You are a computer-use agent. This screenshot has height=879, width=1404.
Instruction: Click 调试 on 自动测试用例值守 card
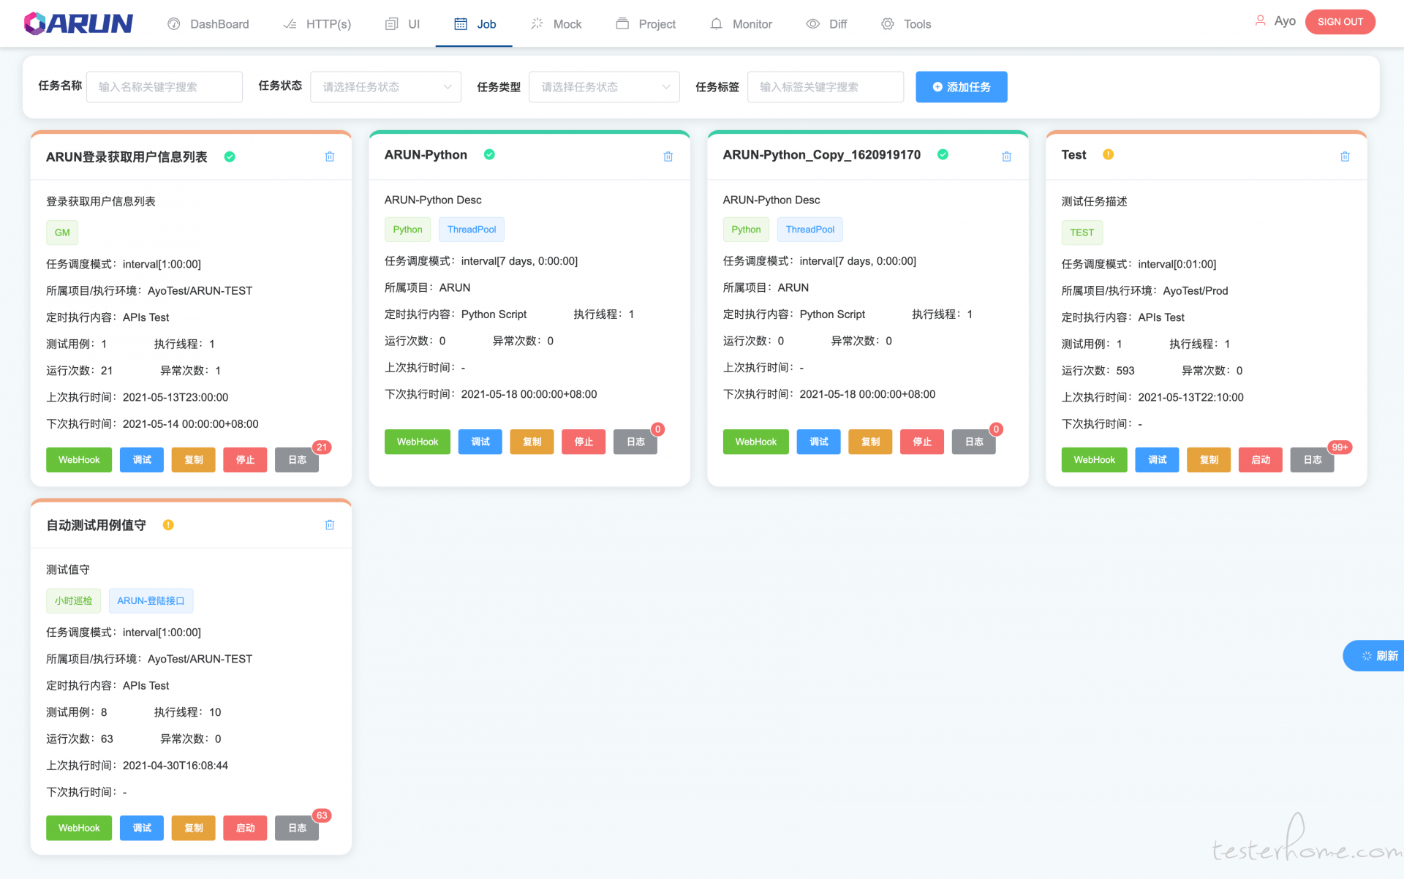(x=142, y=828)
